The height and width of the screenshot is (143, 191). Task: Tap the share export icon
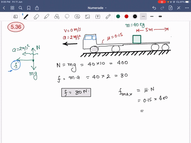coord(37,8)
